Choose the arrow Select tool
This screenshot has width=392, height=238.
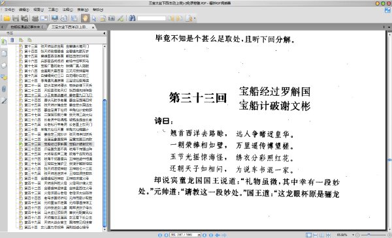coord(94,18)
